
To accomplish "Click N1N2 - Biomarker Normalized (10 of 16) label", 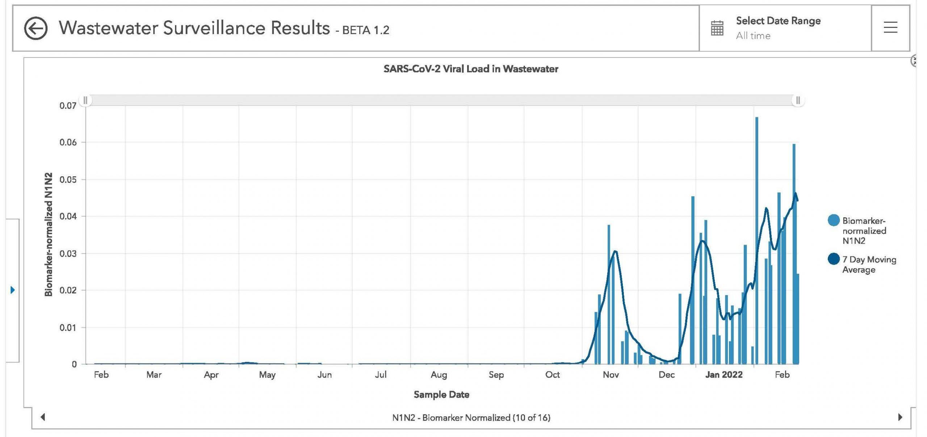I will coord(471,417).
